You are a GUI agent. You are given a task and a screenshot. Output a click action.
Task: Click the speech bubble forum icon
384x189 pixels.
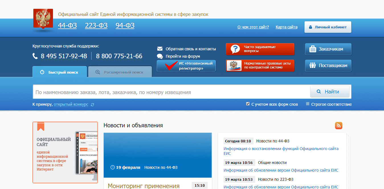[x=160, y=56]
